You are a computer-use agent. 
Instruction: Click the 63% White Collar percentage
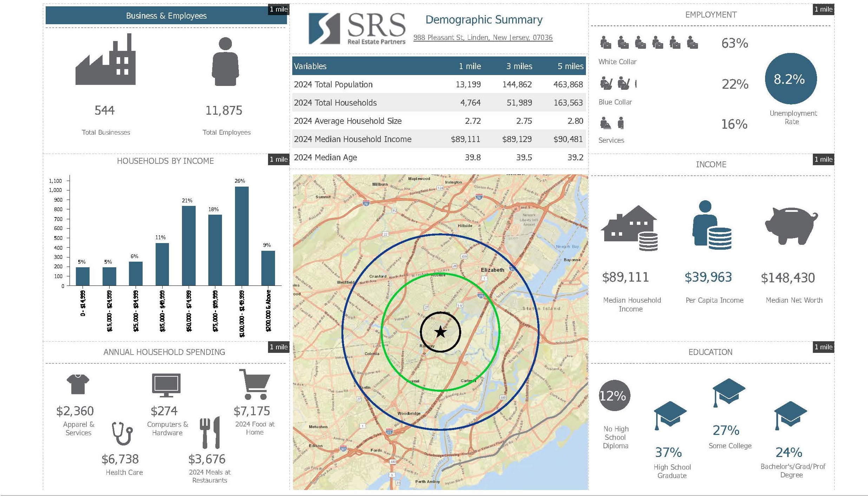(x=735, y=43)
